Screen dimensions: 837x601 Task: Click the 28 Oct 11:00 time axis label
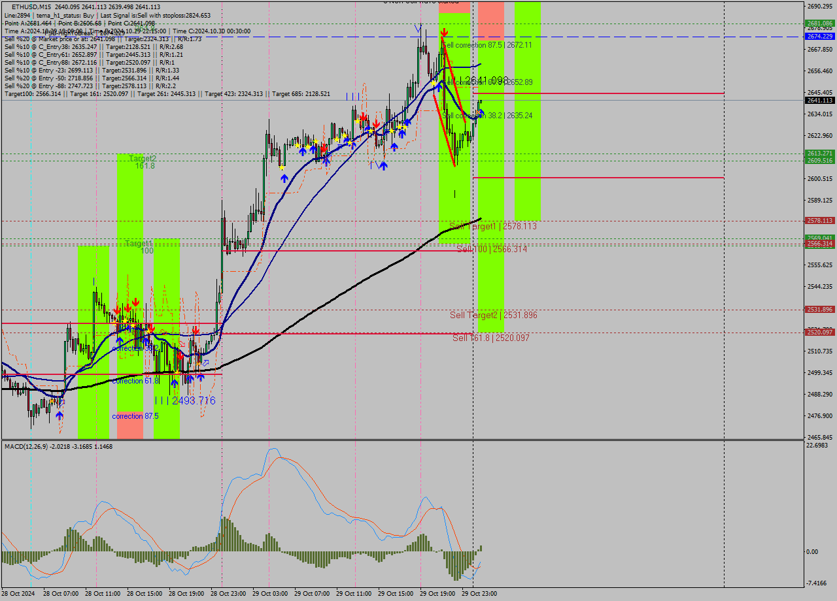coord(103,594)
